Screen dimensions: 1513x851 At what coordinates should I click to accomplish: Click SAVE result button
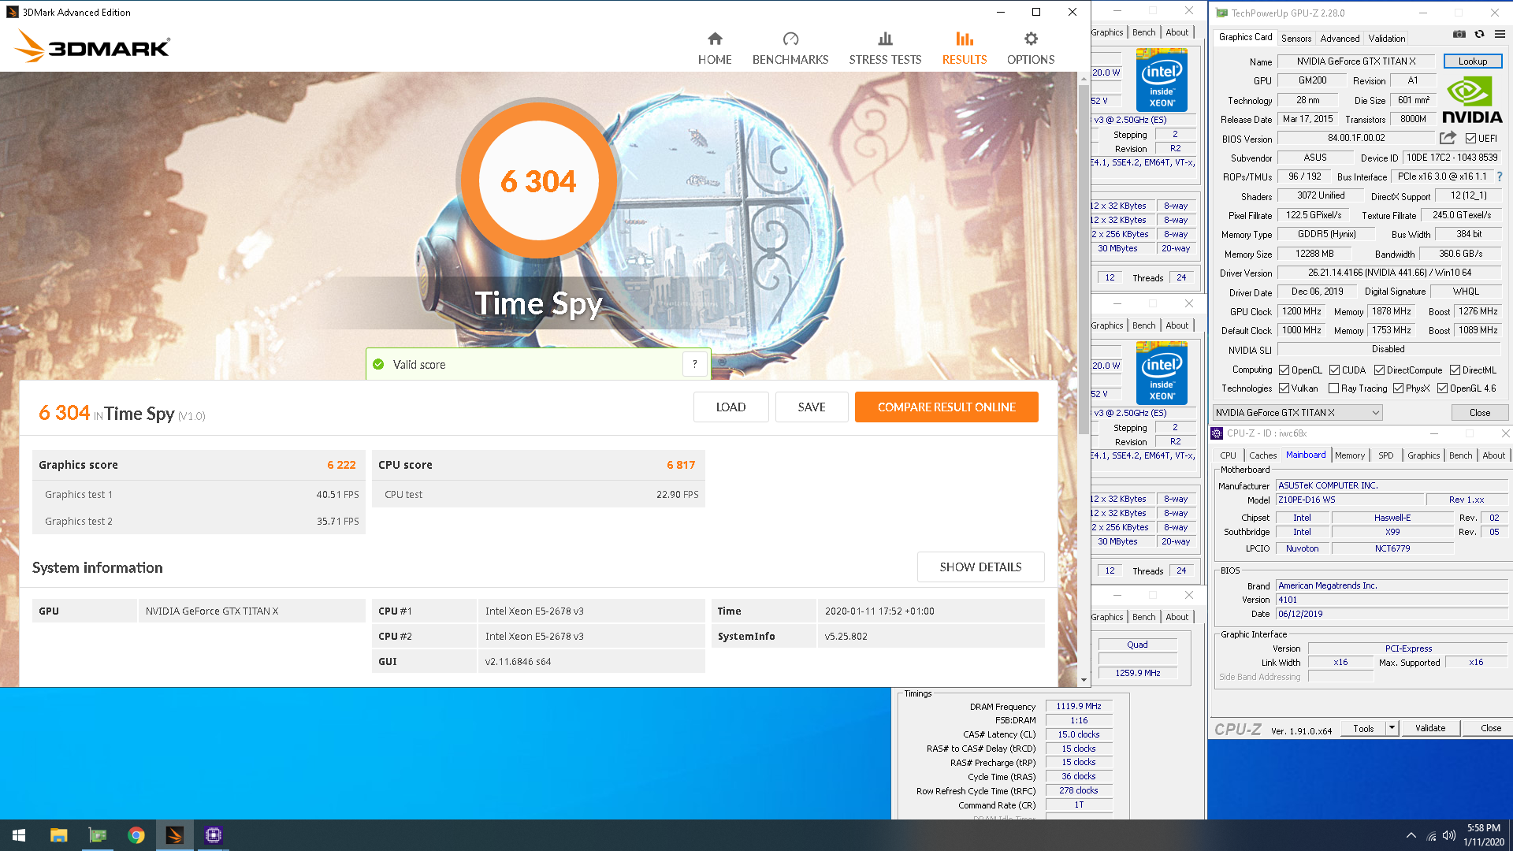click(812, 407)
